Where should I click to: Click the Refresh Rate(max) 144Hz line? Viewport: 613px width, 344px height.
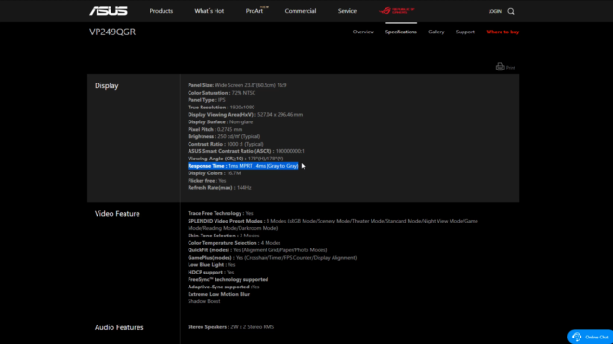click(219, 188)
